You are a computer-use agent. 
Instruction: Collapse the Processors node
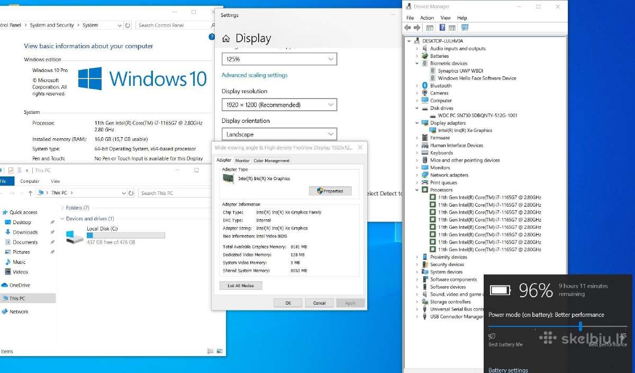(x=417, y=190)
